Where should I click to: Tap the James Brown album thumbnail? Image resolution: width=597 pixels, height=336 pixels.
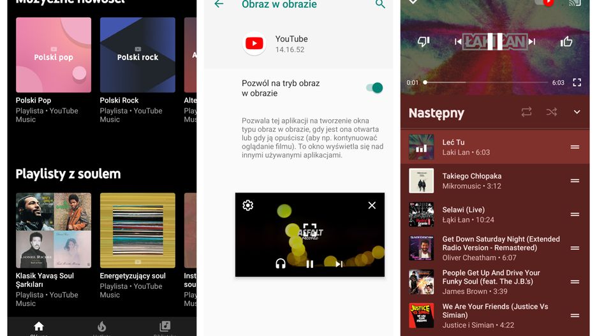(x=421, y=282)
